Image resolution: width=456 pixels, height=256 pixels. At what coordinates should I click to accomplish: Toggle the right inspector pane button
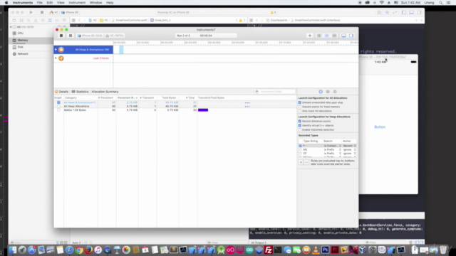[x=351, y=36]
